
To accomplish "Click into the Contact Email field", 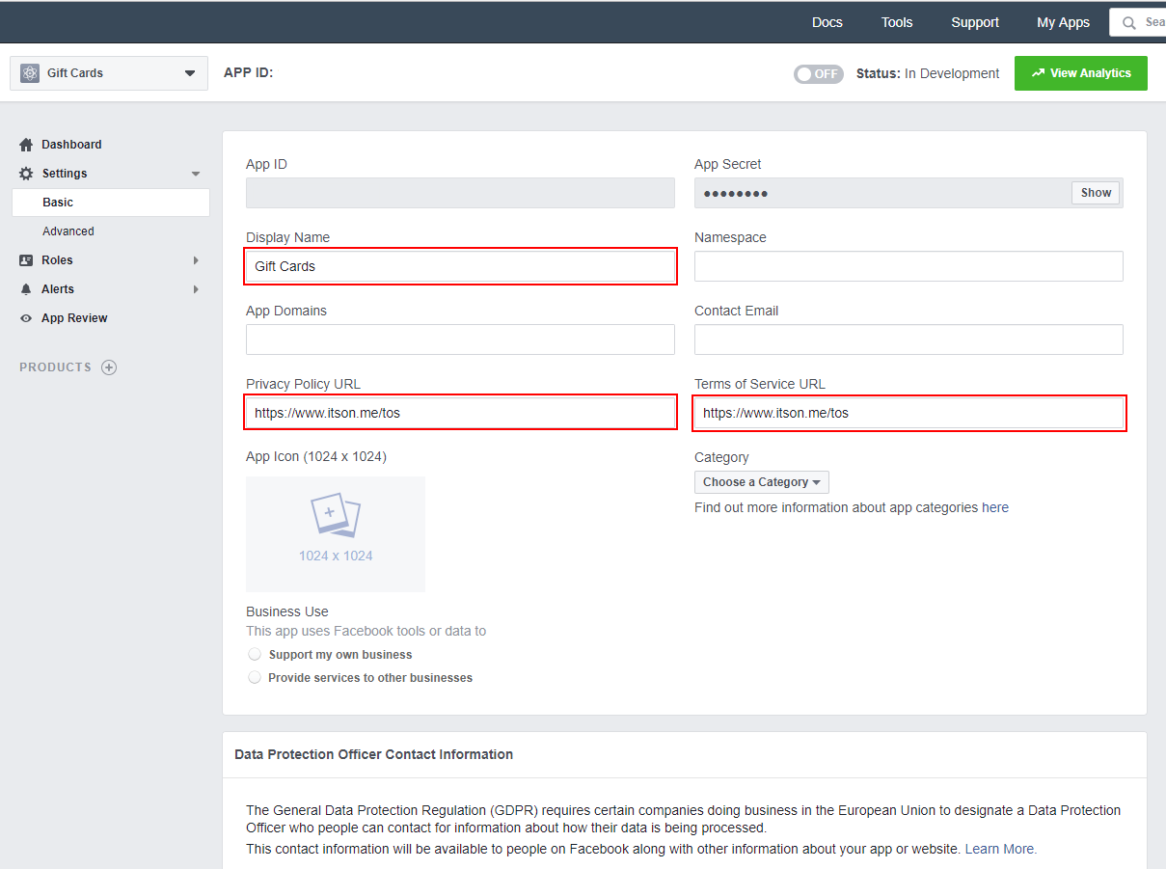I will tap(908, 339).
